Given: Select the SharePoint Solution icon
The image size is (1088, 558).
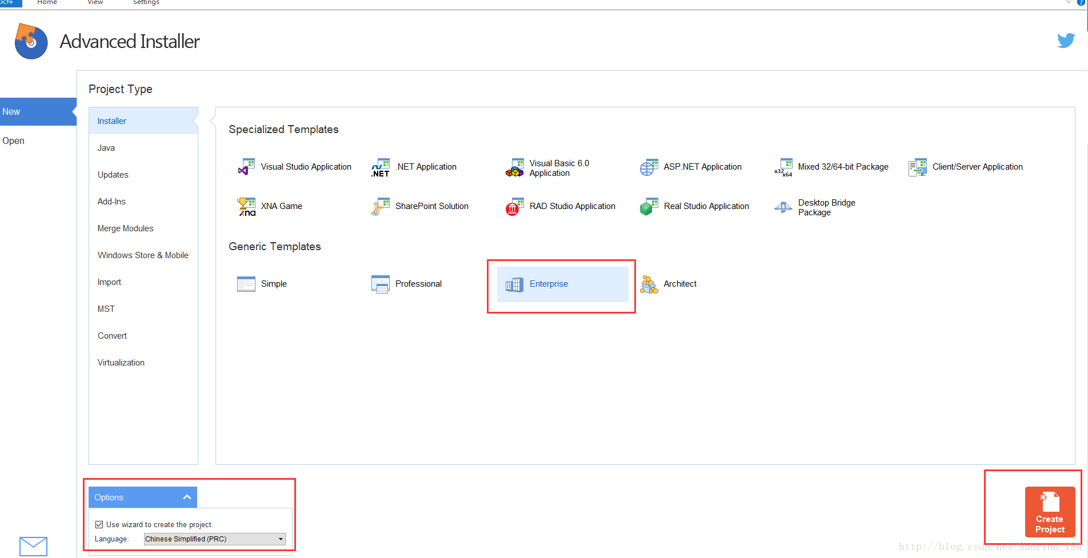Looking at the screenshot, I should (x=381, y=207).
